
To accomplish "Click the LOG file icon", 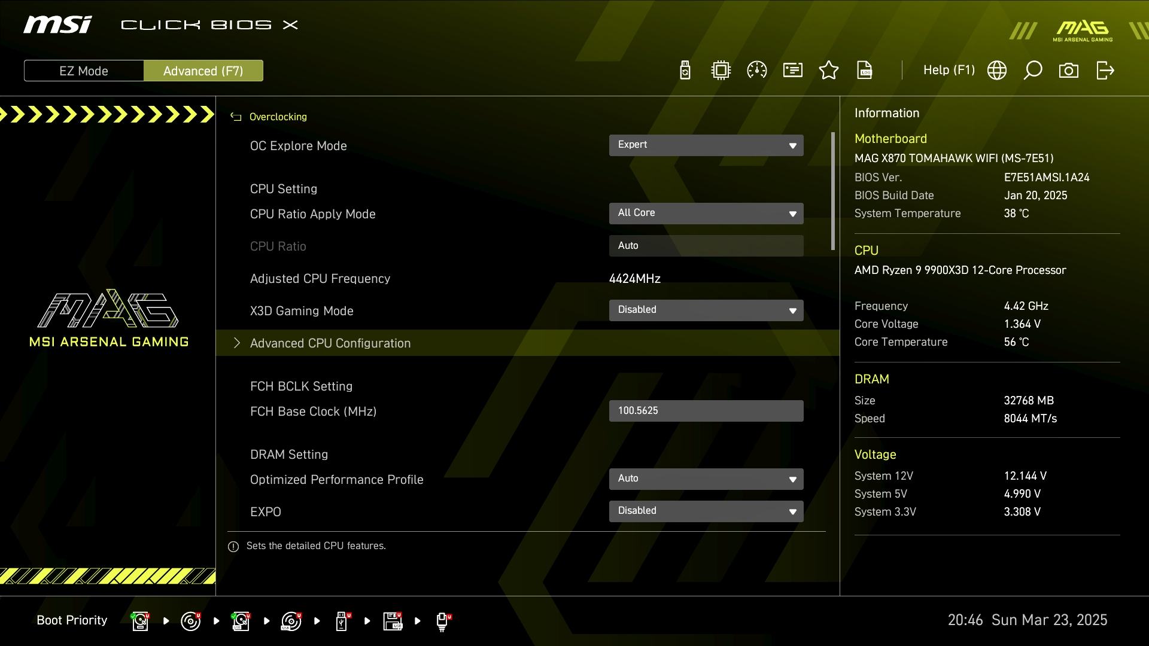I will [865, 71].
